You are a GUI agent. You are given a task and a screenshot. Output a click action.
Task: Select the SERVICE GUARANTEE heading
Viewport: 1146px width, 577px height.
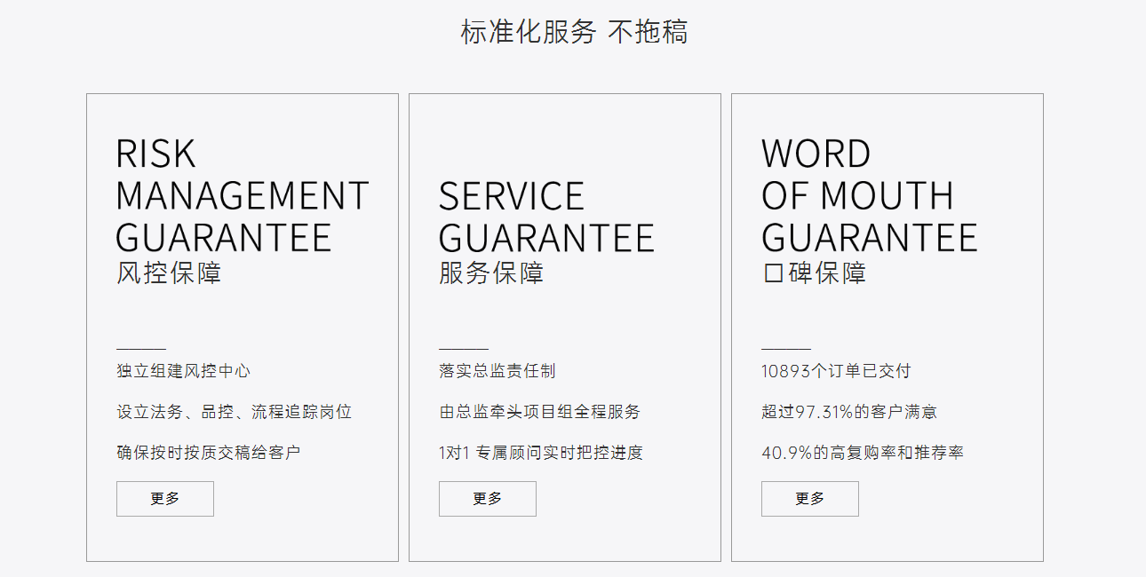(545, 217)
